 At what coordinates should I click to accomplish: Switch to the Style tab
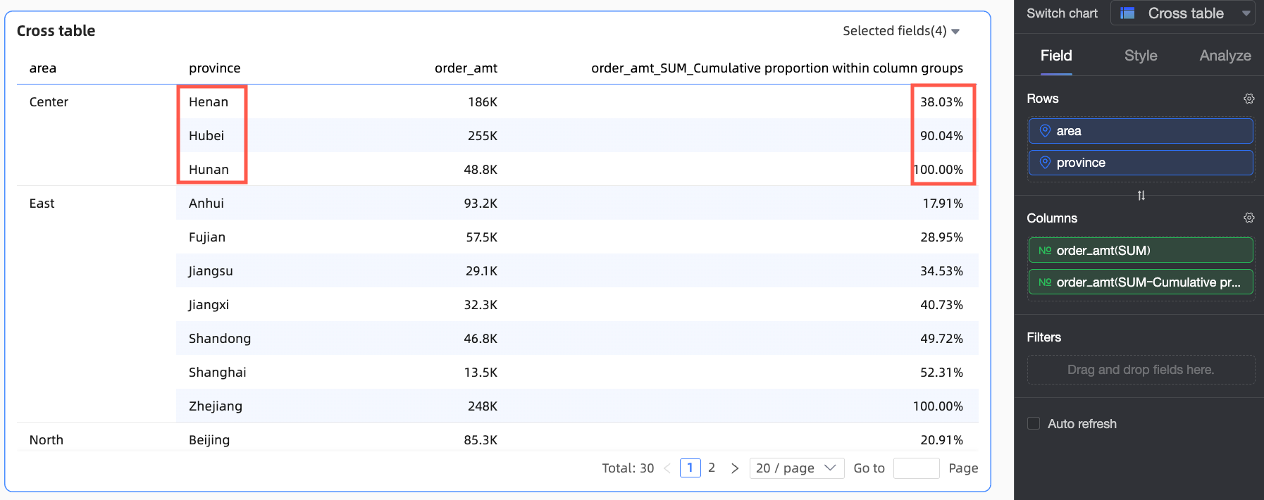pyautogui.click(x=1140, y=56)
